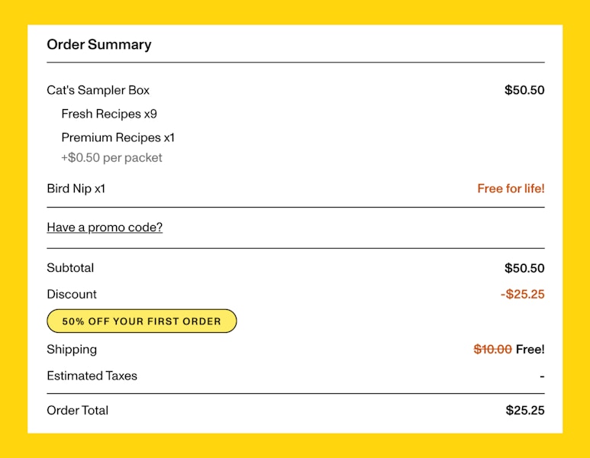Click the -$25.25 discount amount

[523, 295]
